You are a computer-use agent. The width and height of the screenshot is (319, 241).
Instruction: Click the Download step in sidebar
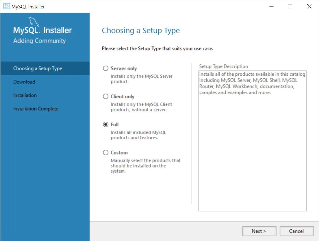click(x=24, y=82)
